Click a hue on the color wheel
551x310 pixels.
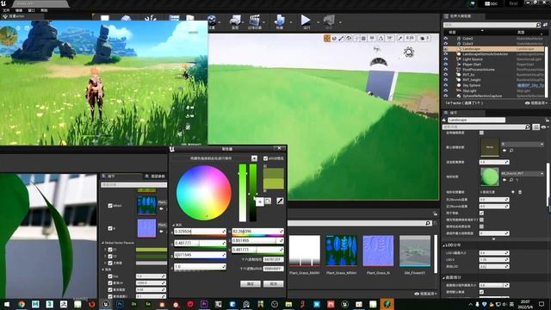(x=204, y=193)
